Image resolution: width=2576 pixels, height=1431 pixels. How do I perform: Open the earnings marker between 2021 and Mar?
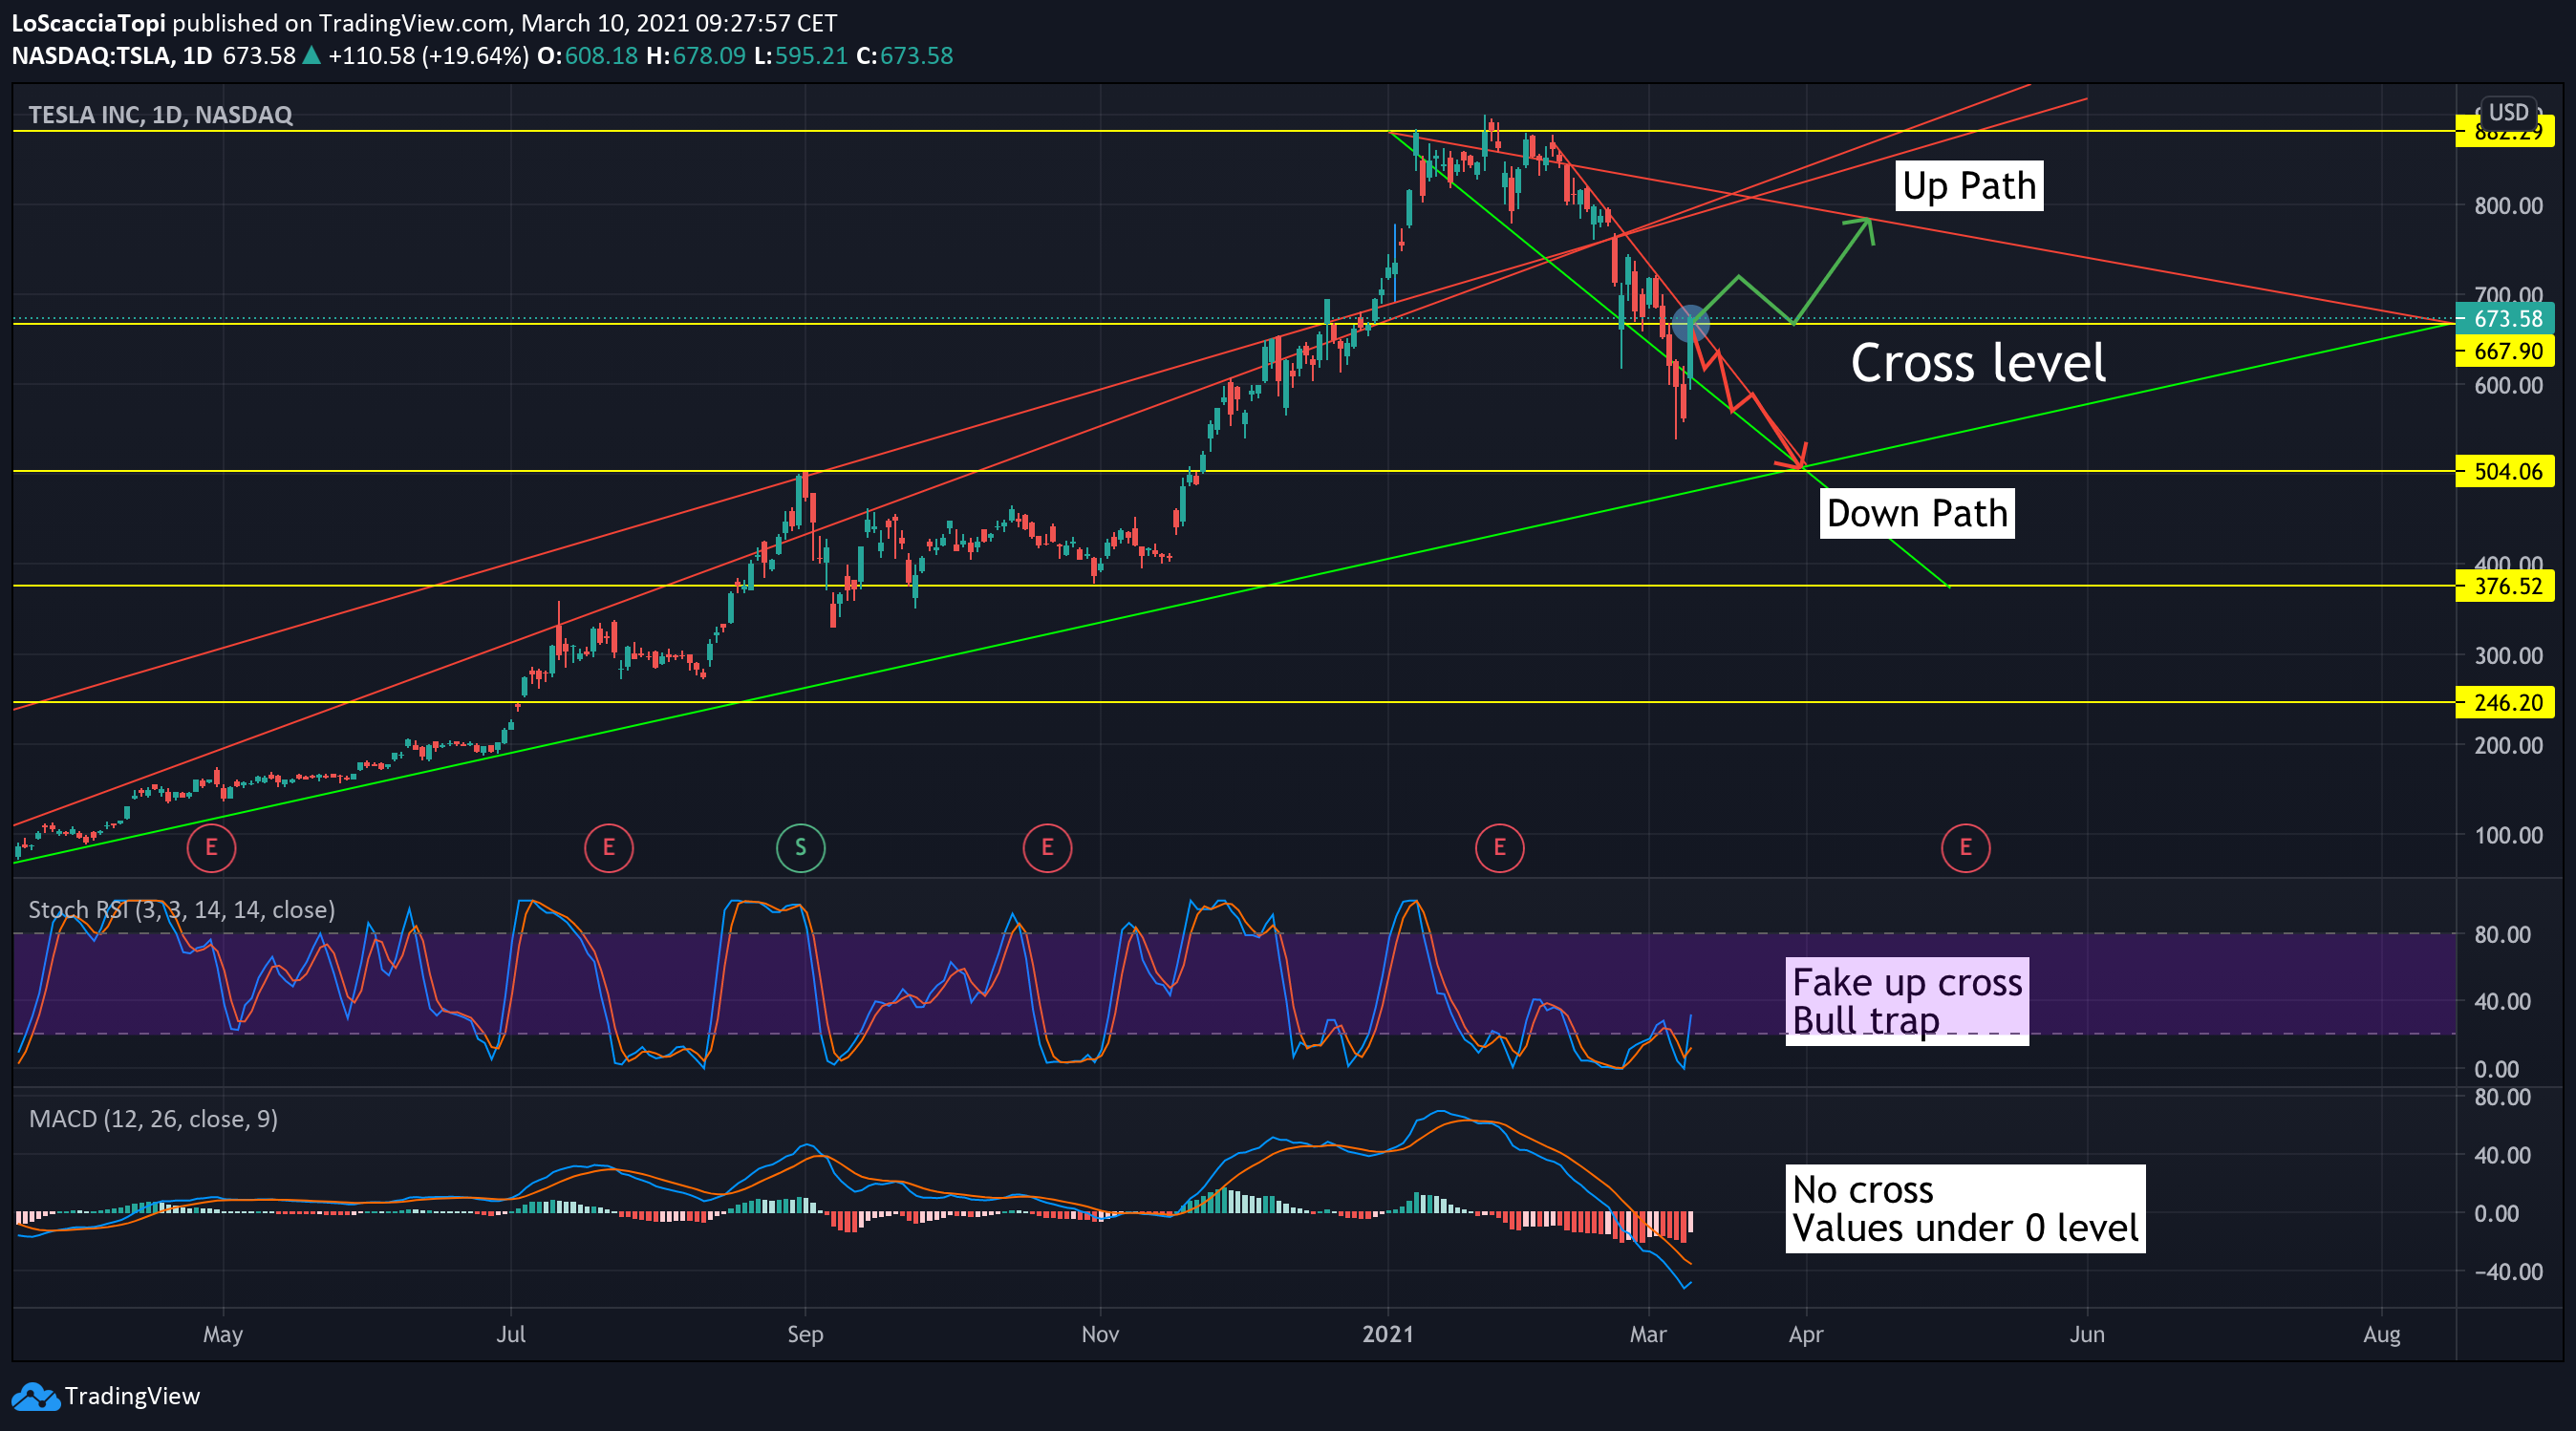click(x=1499, y=848)
